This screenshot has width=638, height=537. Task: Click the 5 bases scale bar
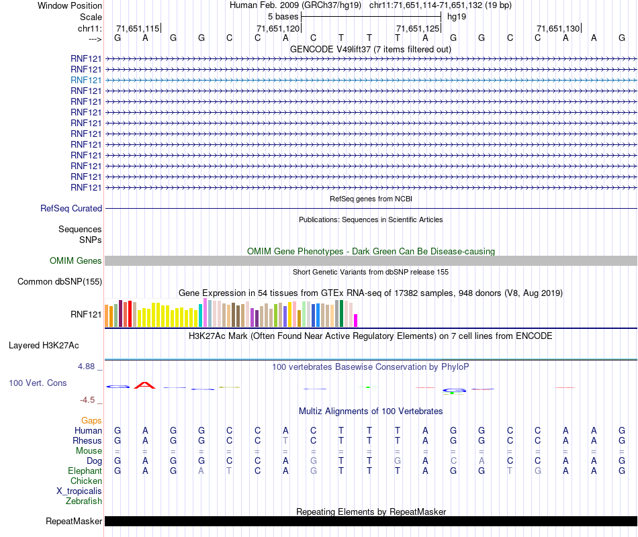tap(371, 15)
